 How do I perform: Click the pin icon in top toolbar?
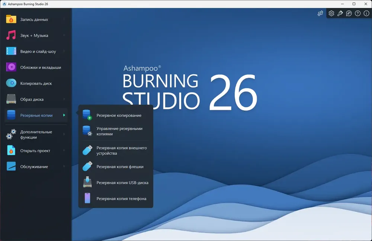[340, 13]
